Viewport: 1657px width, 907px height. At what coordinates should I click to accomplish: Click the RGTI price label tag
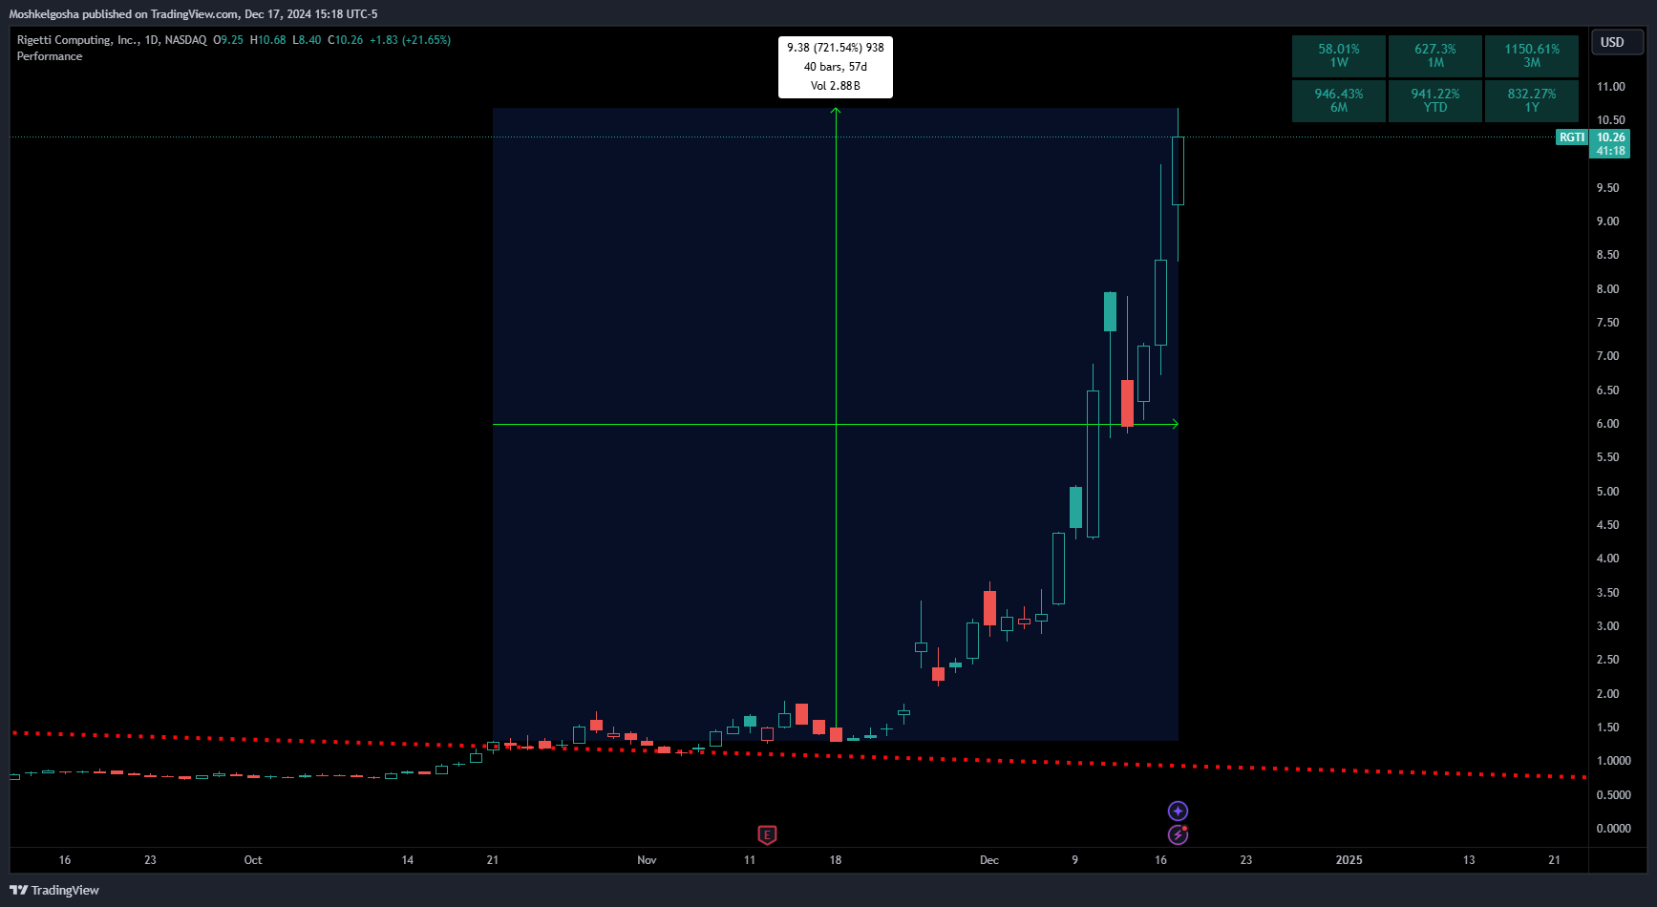point(1571,137)
